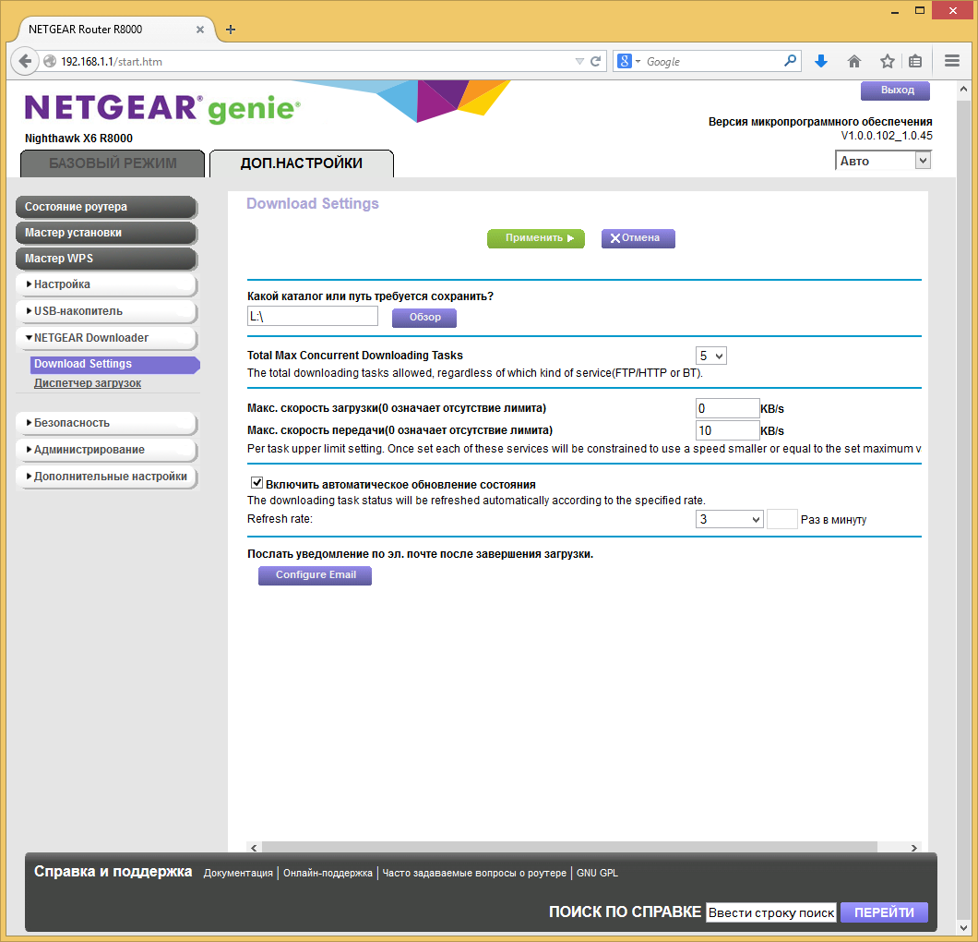Click the Отмена cancel button
This screenshot has width=978, height=942.
(x=638, y=238)
